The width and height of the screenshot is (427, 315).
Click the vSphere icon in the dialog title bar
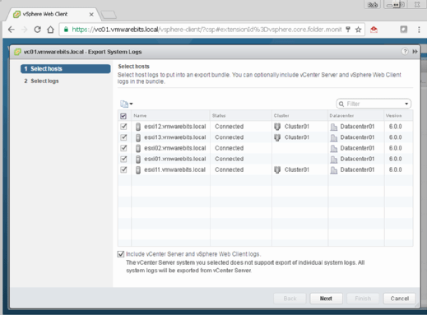coord(17,52)
